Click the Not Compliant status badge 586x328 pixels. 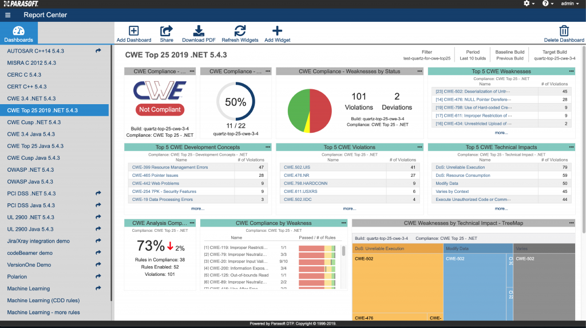(160, 109)
